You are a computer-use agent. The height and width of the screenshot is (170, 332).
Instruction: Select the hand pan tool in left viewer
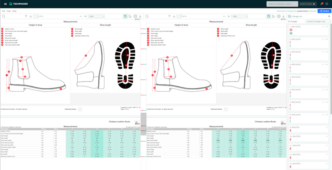pyautogui.click(x=125, y=16)
